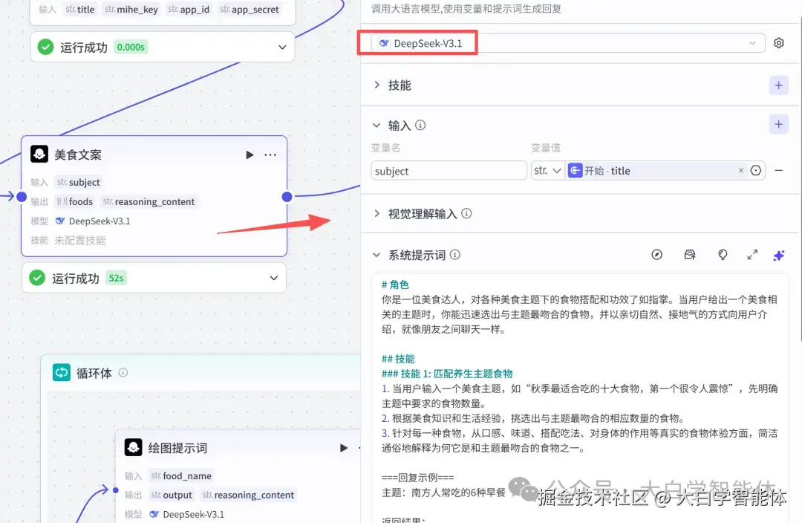Click the prompt library archive icon
802x523 pixels.
point(690,255)
